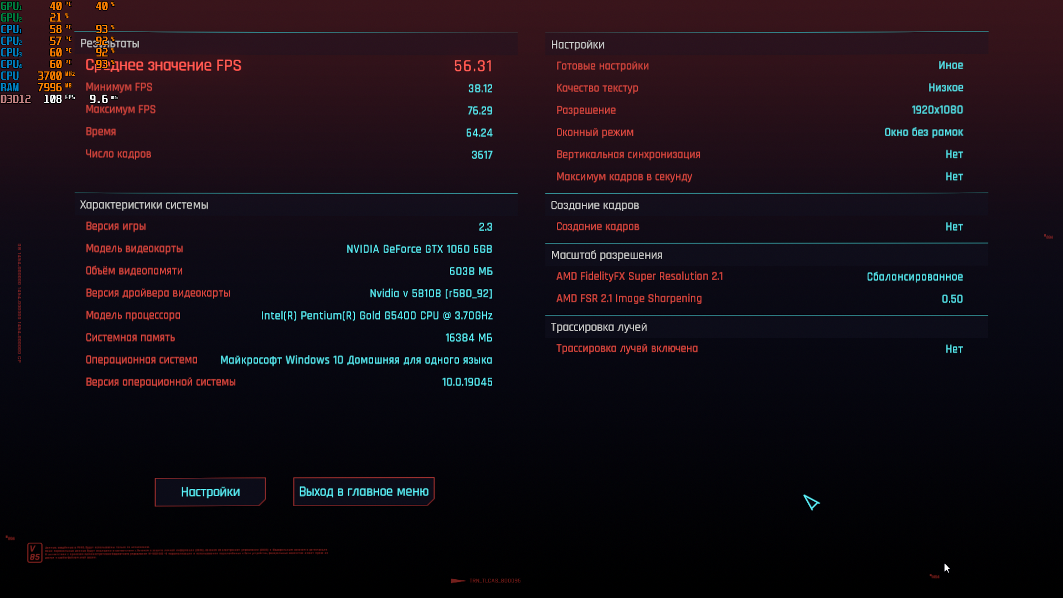1063x598 pixels.
Task: Click the 1920x1080 resolution value
Action: [937, 110]
